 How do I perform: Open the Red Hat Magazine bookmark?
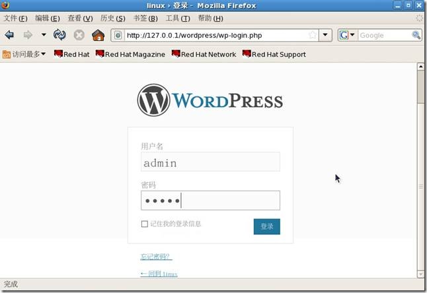coord(130,54)
